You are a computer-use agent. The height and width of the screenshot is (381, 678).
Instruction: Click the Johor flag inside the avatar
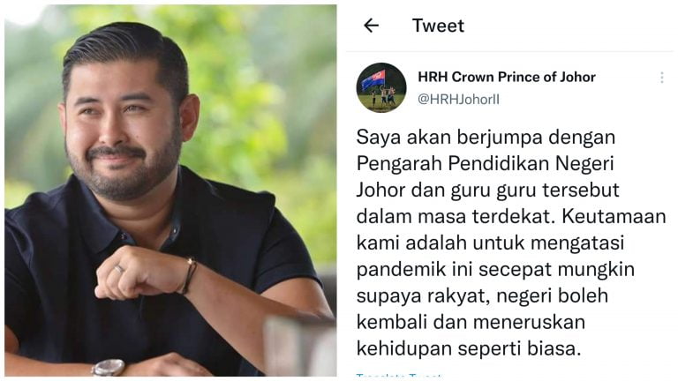pos(373,79)
